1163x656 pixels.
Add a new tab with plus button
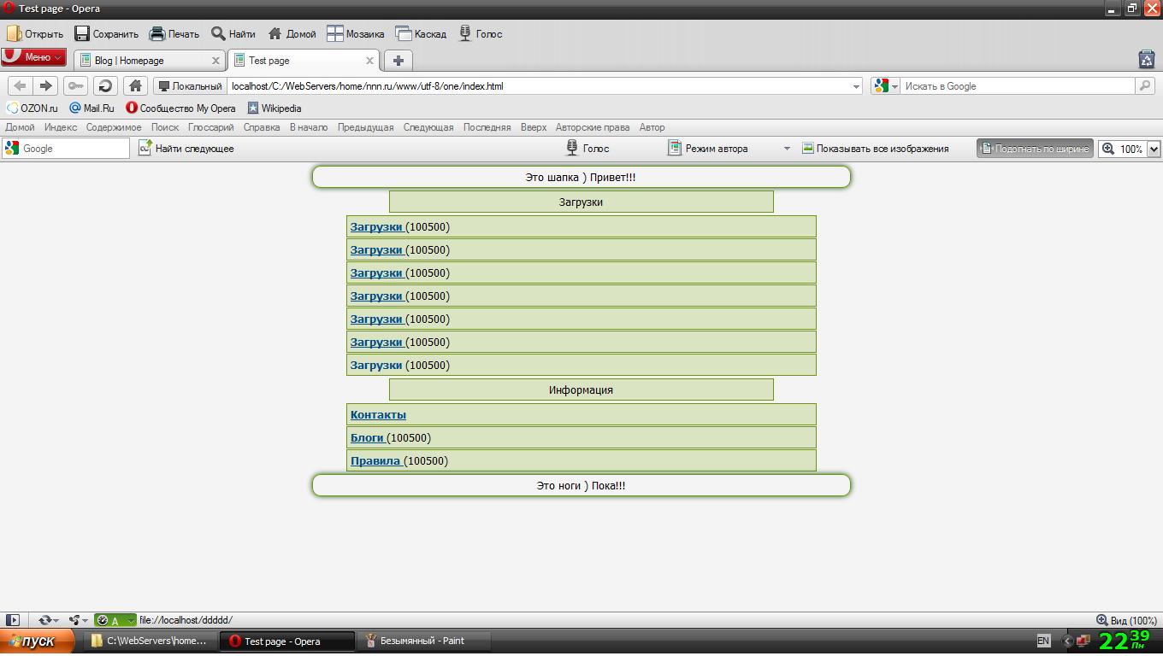click(398, 60)
